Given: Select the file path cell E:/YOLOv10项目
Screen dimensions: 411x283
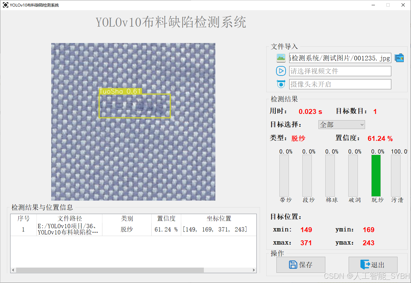Looking at the screenshot, I should click(70, 229).
